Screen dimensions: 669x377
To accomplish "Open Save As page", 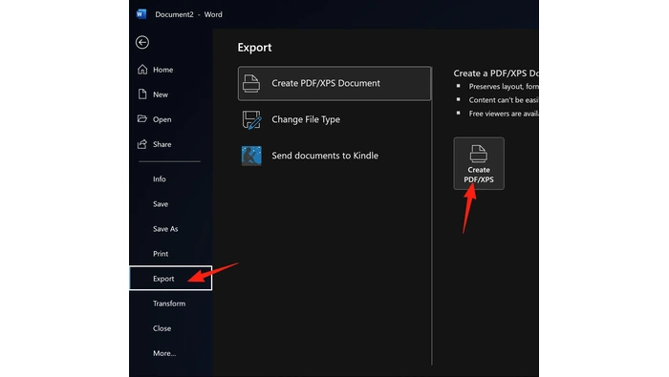I will click(x=165, y=229).
